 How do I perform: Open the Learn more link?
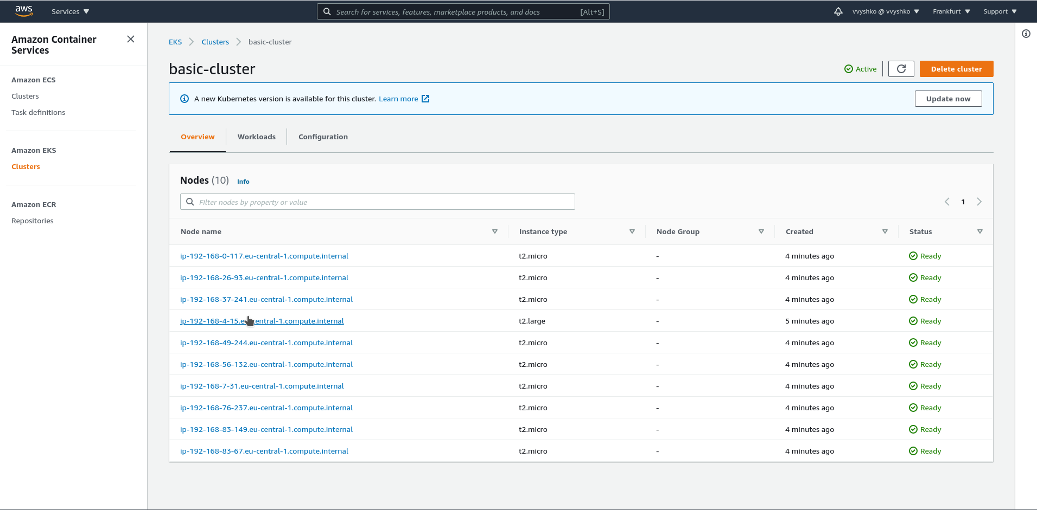pos(398,99)
